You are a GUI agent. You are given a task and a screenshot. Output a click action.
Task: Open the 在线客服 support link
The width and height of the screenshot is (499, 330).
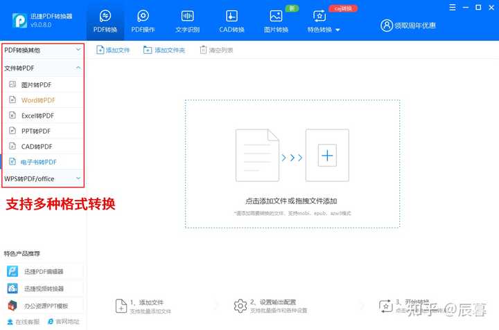click(24, 322)
